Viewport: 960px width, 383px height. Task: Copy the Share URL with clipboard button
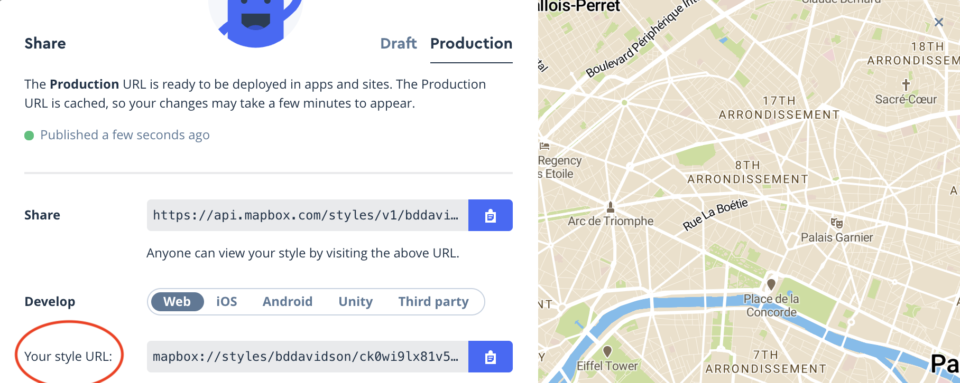[x=491, y=215]
